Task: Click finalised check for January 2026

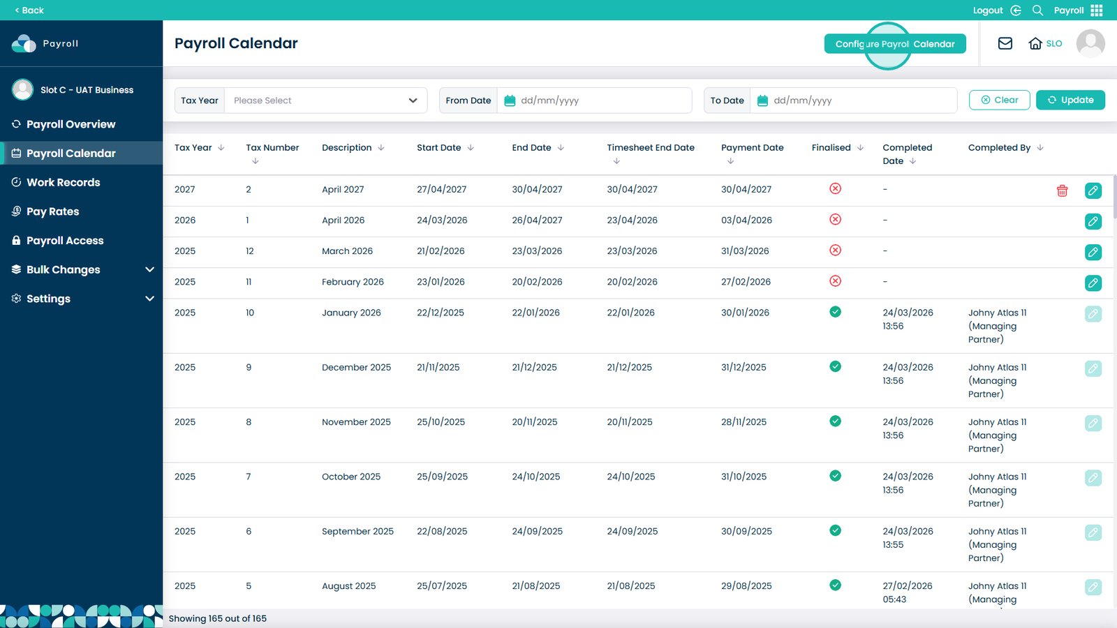Action: (x=835, y=312)
